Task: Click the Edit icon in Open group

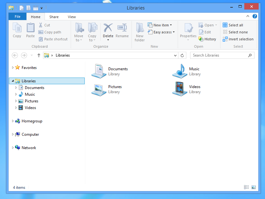Action: coord(201,32)
